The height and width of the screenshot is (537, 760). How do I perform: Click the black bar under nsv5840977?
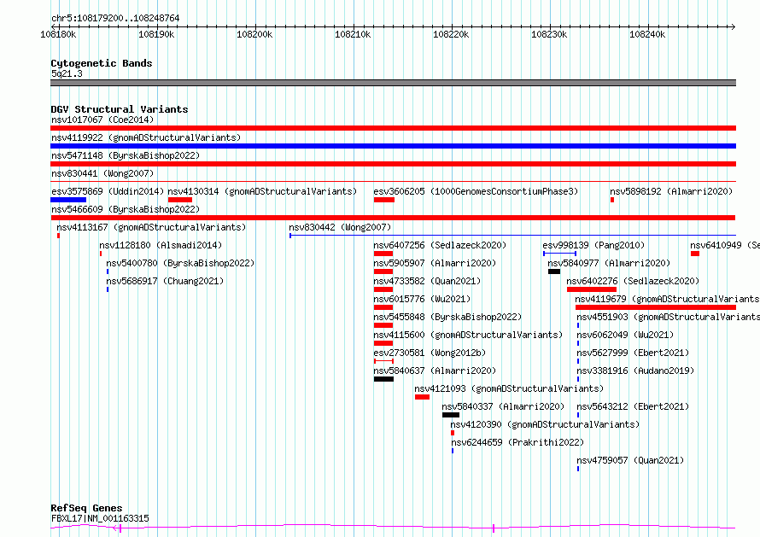pyautogui.click(x=554, y=271)
